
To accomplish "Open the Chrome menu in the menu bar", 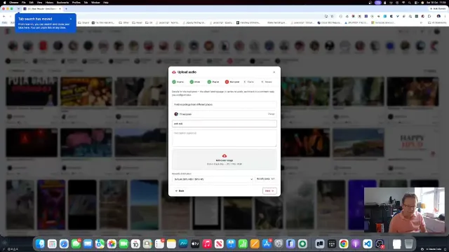I will pyautogui.click(x=13, y=2).
